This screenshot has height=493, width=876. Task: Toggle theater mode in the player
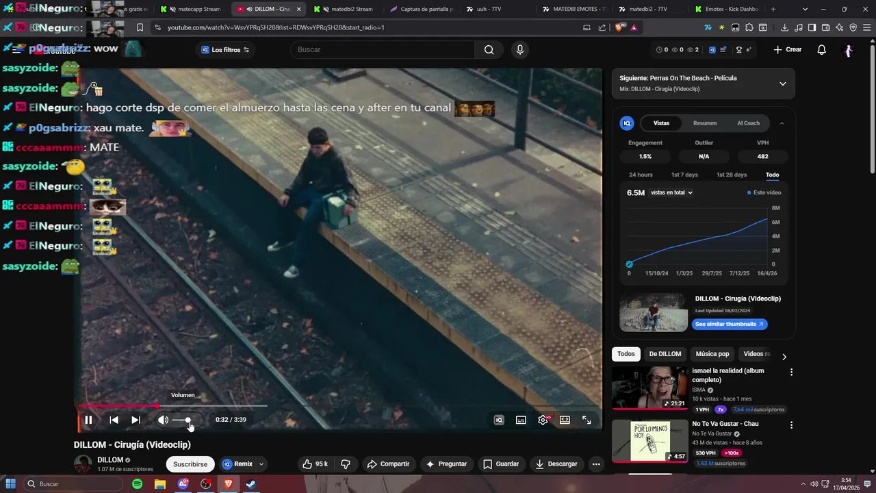565,420
